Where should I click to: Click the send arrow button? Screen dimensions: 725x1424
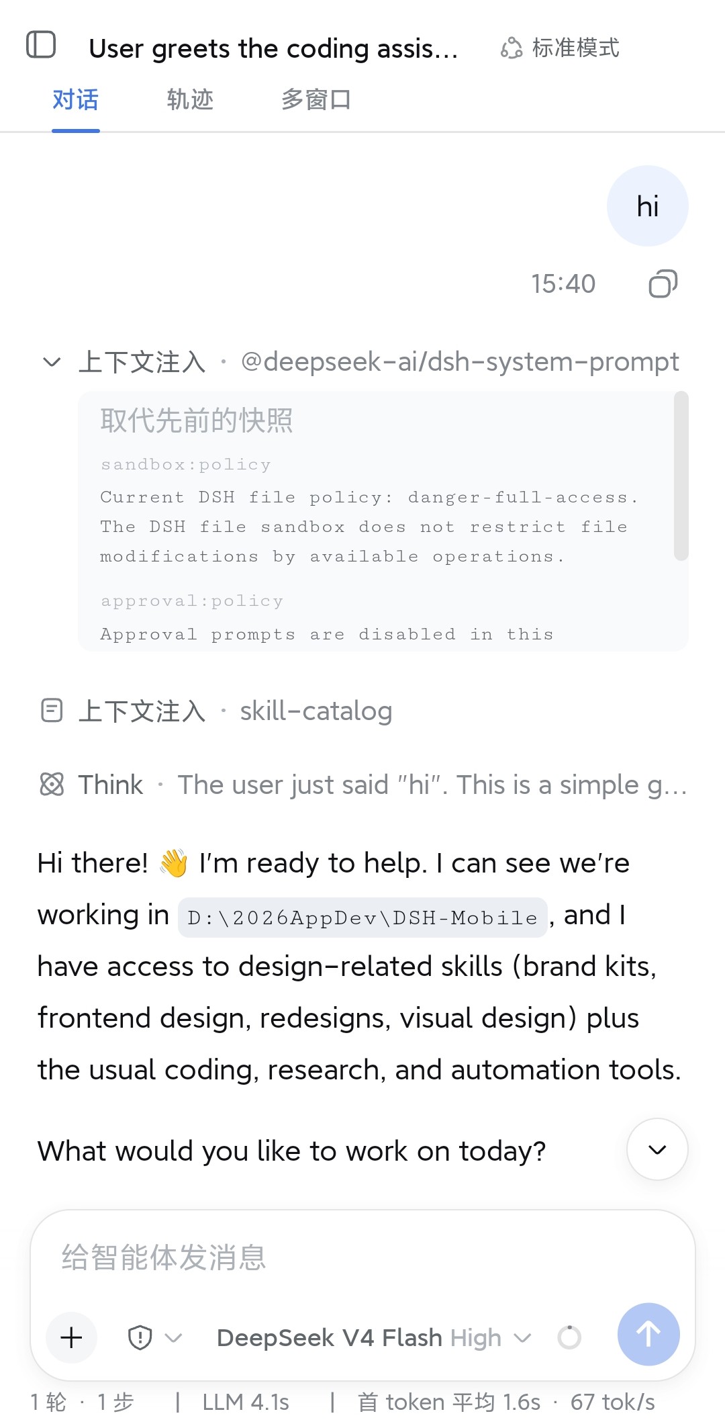coord(648,1334)
